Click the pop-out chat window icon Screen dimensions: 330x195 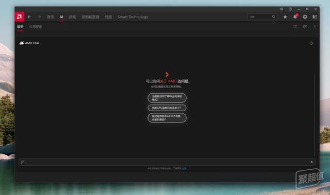[x=295, y=27]
